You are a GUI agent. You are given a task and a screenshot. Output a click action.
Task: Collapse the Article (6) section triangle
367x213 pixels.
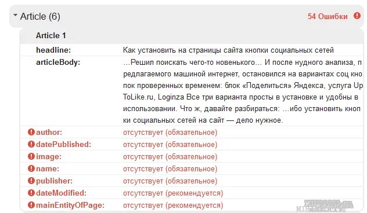tap(15, 15)
